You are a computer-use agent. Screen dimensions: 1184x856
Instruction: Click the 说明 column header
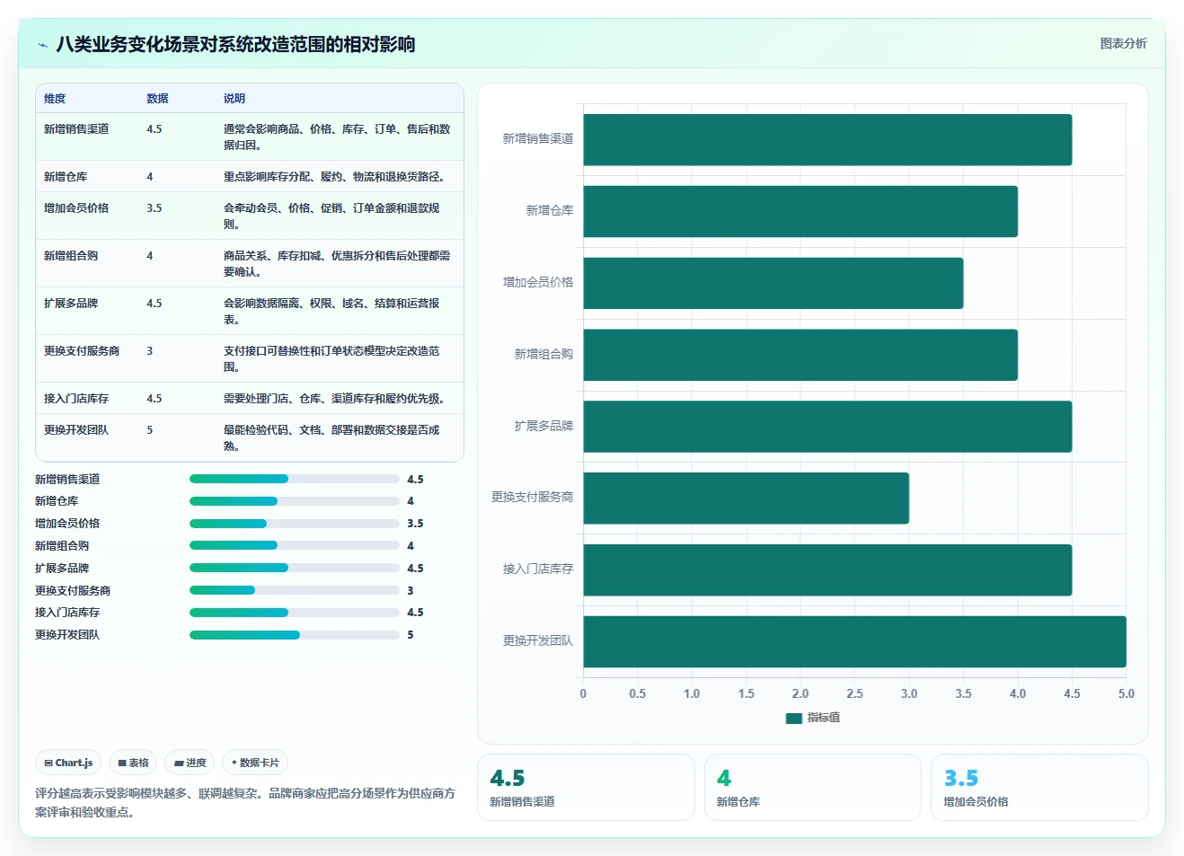point(234,99)
